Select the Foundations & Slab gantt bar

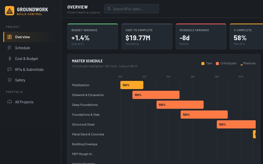[204, 115]
